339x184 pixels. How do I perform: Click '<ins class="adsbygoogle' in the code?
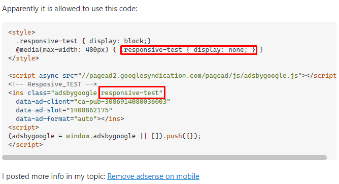(53, 93)
